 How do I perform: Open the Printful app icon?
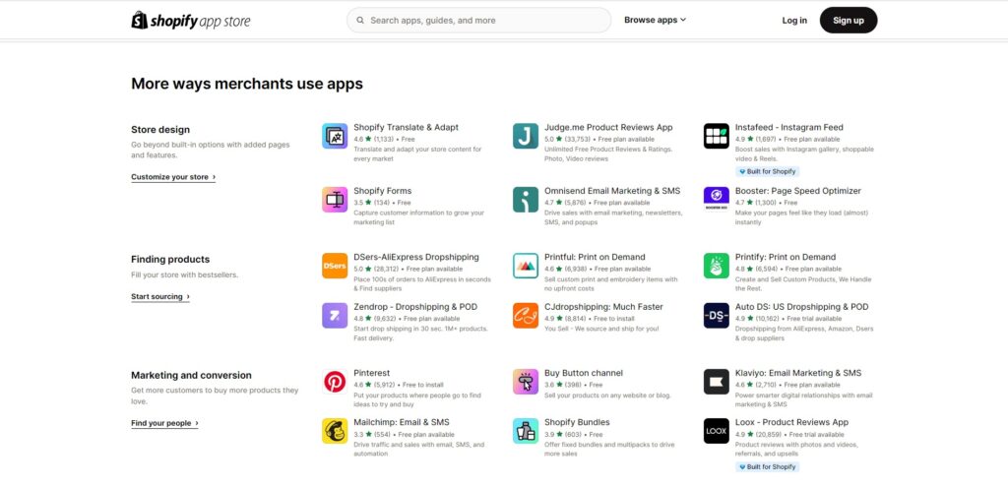[526, 266]
